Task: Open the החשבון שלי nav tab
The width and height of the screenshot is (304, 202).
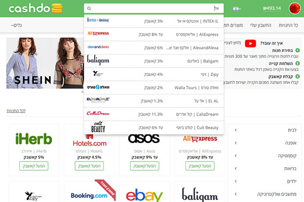Action: (260, 25)
